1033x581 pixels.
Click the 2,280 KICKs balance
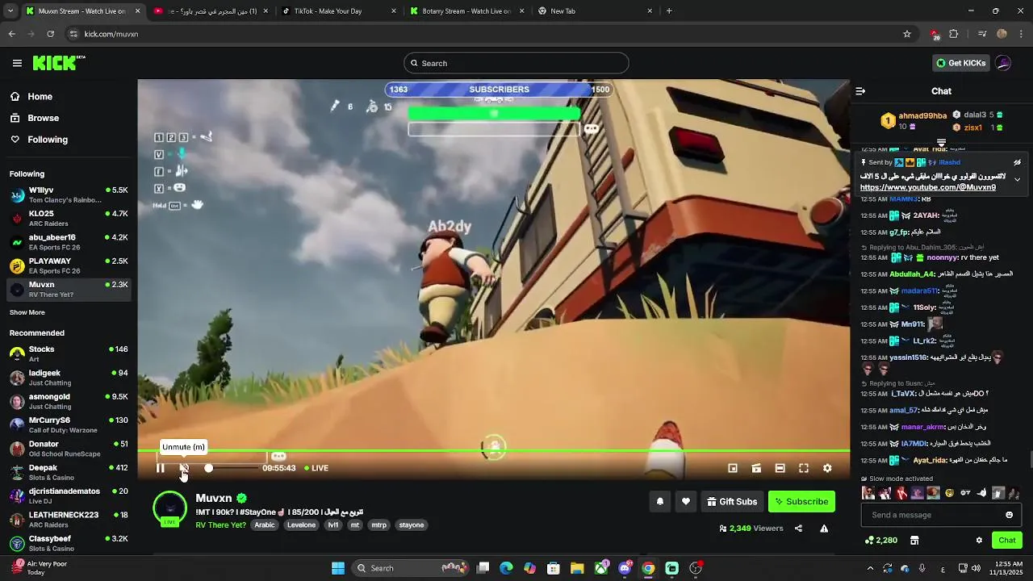point(880,541)
